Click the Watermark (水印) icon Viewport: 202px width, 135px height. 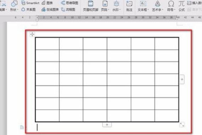point(116,4)
